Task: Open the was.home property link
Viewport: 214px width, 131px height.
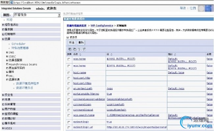Action: (x=79, y=59)
